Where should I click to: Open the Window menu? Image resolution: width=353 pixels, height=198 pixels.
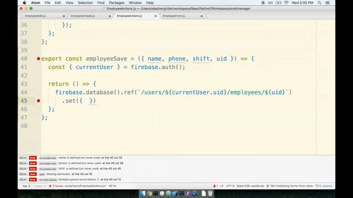point(135,3)
